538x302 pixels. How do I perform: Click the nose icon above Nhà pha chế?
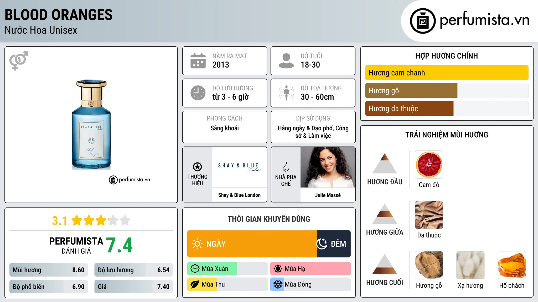coord(286,167)
